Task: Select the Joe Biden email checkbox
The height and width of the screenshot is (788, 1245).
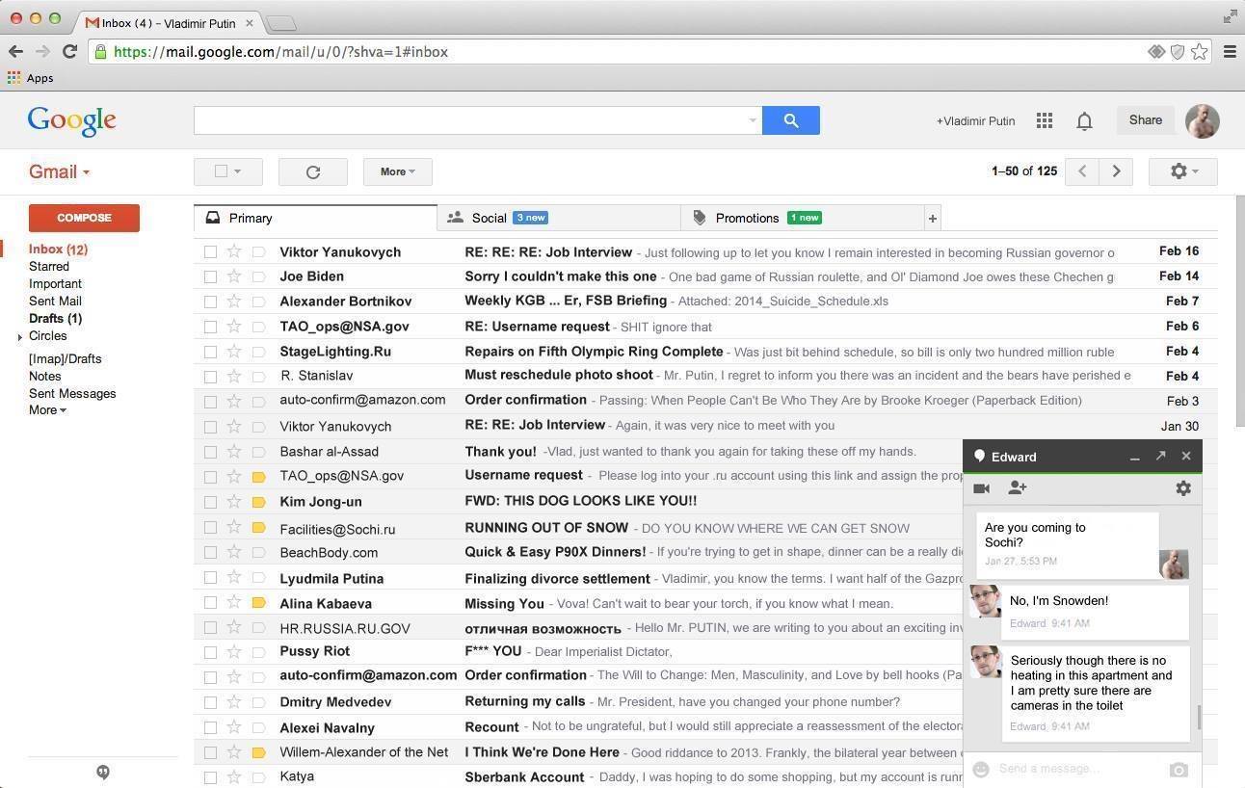Action: (210, 276)
